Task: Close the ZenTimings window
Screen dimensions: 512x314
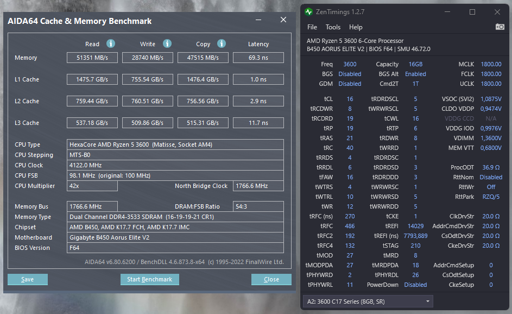Action: pos(497,12)
